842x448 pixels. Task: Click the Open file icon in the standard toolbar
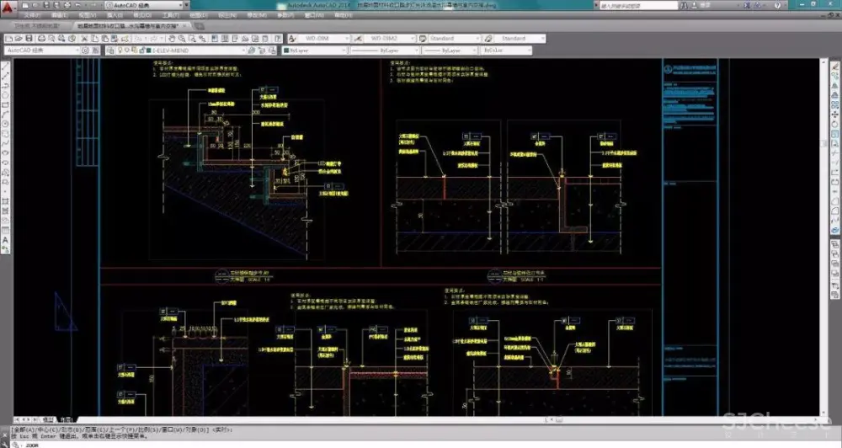tap(18, 38)
